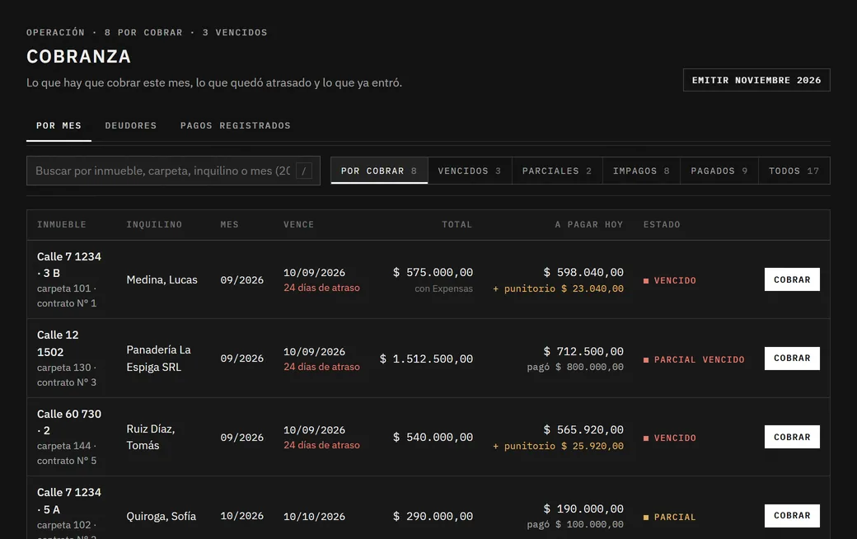
Task: Click the EMITIR NOVIEMBRE 2026 button
Action: [756, 80]
